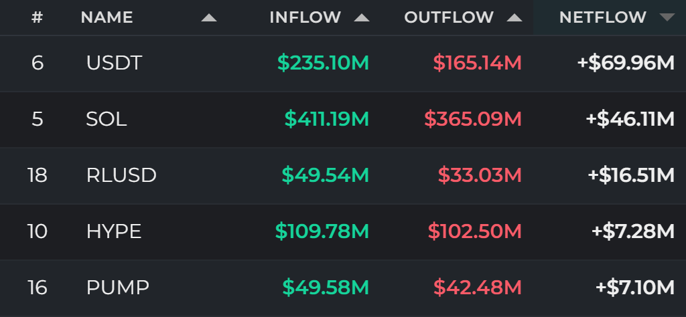
Task: Click the INFLOW column header label
Action: 305,17
